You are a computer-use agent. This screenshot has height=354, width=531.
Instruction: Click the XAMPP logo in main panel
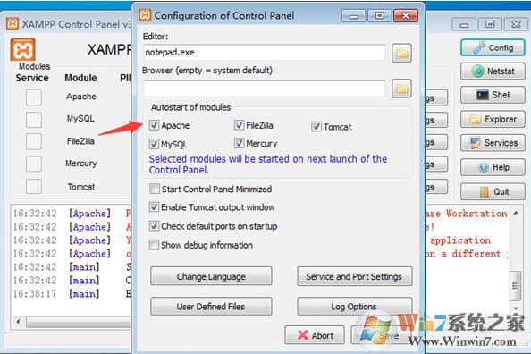22,49
